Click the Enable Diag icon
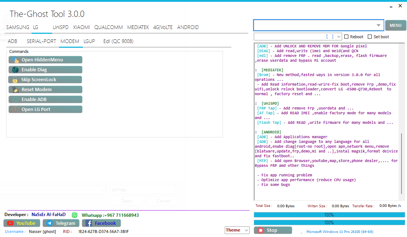This screenshot has height=237, width=407. pyautogui.click(x=15, y=70)
